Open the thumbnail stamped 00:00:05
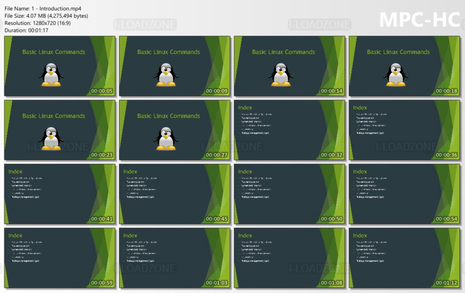The image size is (465, 293). click(59, 66)
